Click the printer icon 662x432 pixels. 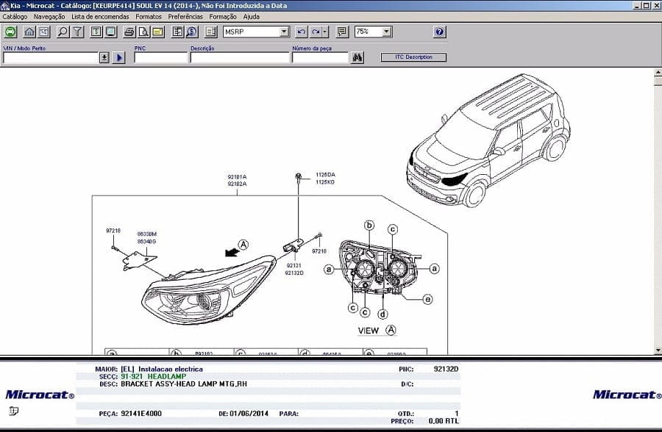(x=129, y=32)
